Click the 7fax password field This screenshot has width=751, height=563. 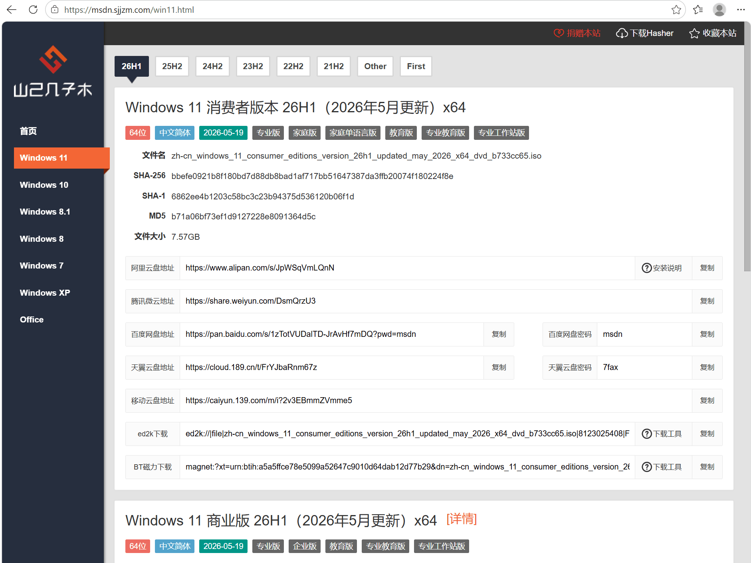(644, 368)
